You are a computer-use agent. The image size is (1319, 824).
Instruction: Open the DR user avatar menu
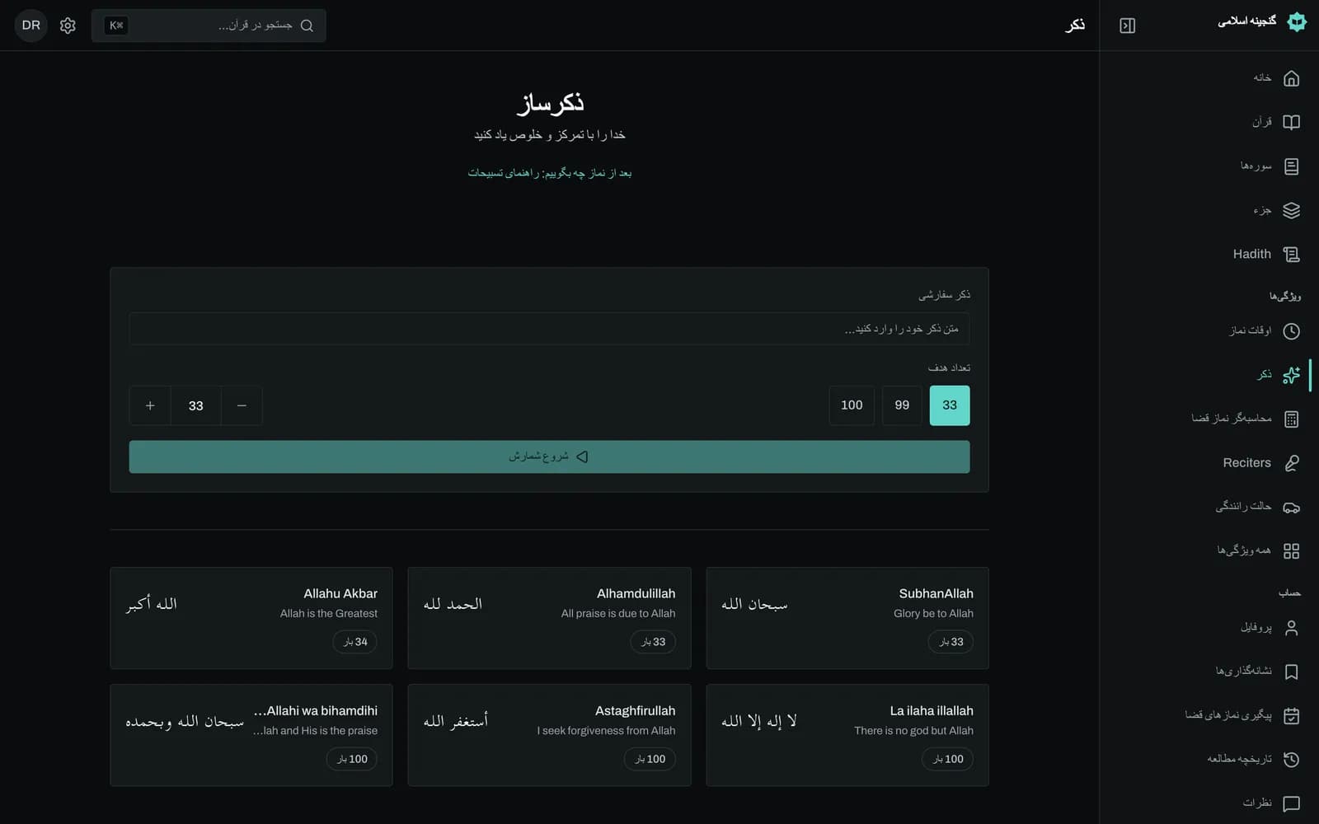[31, 26]
